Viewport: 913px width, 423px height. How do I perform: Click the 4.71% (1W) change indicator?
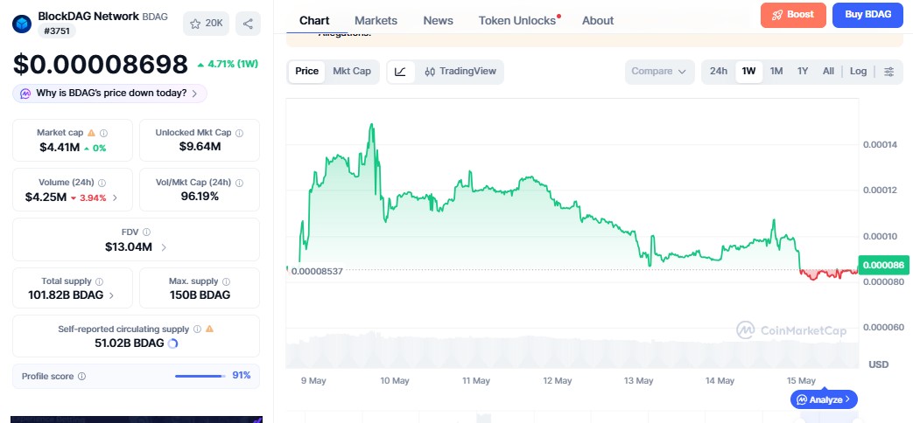click(227, 64)
